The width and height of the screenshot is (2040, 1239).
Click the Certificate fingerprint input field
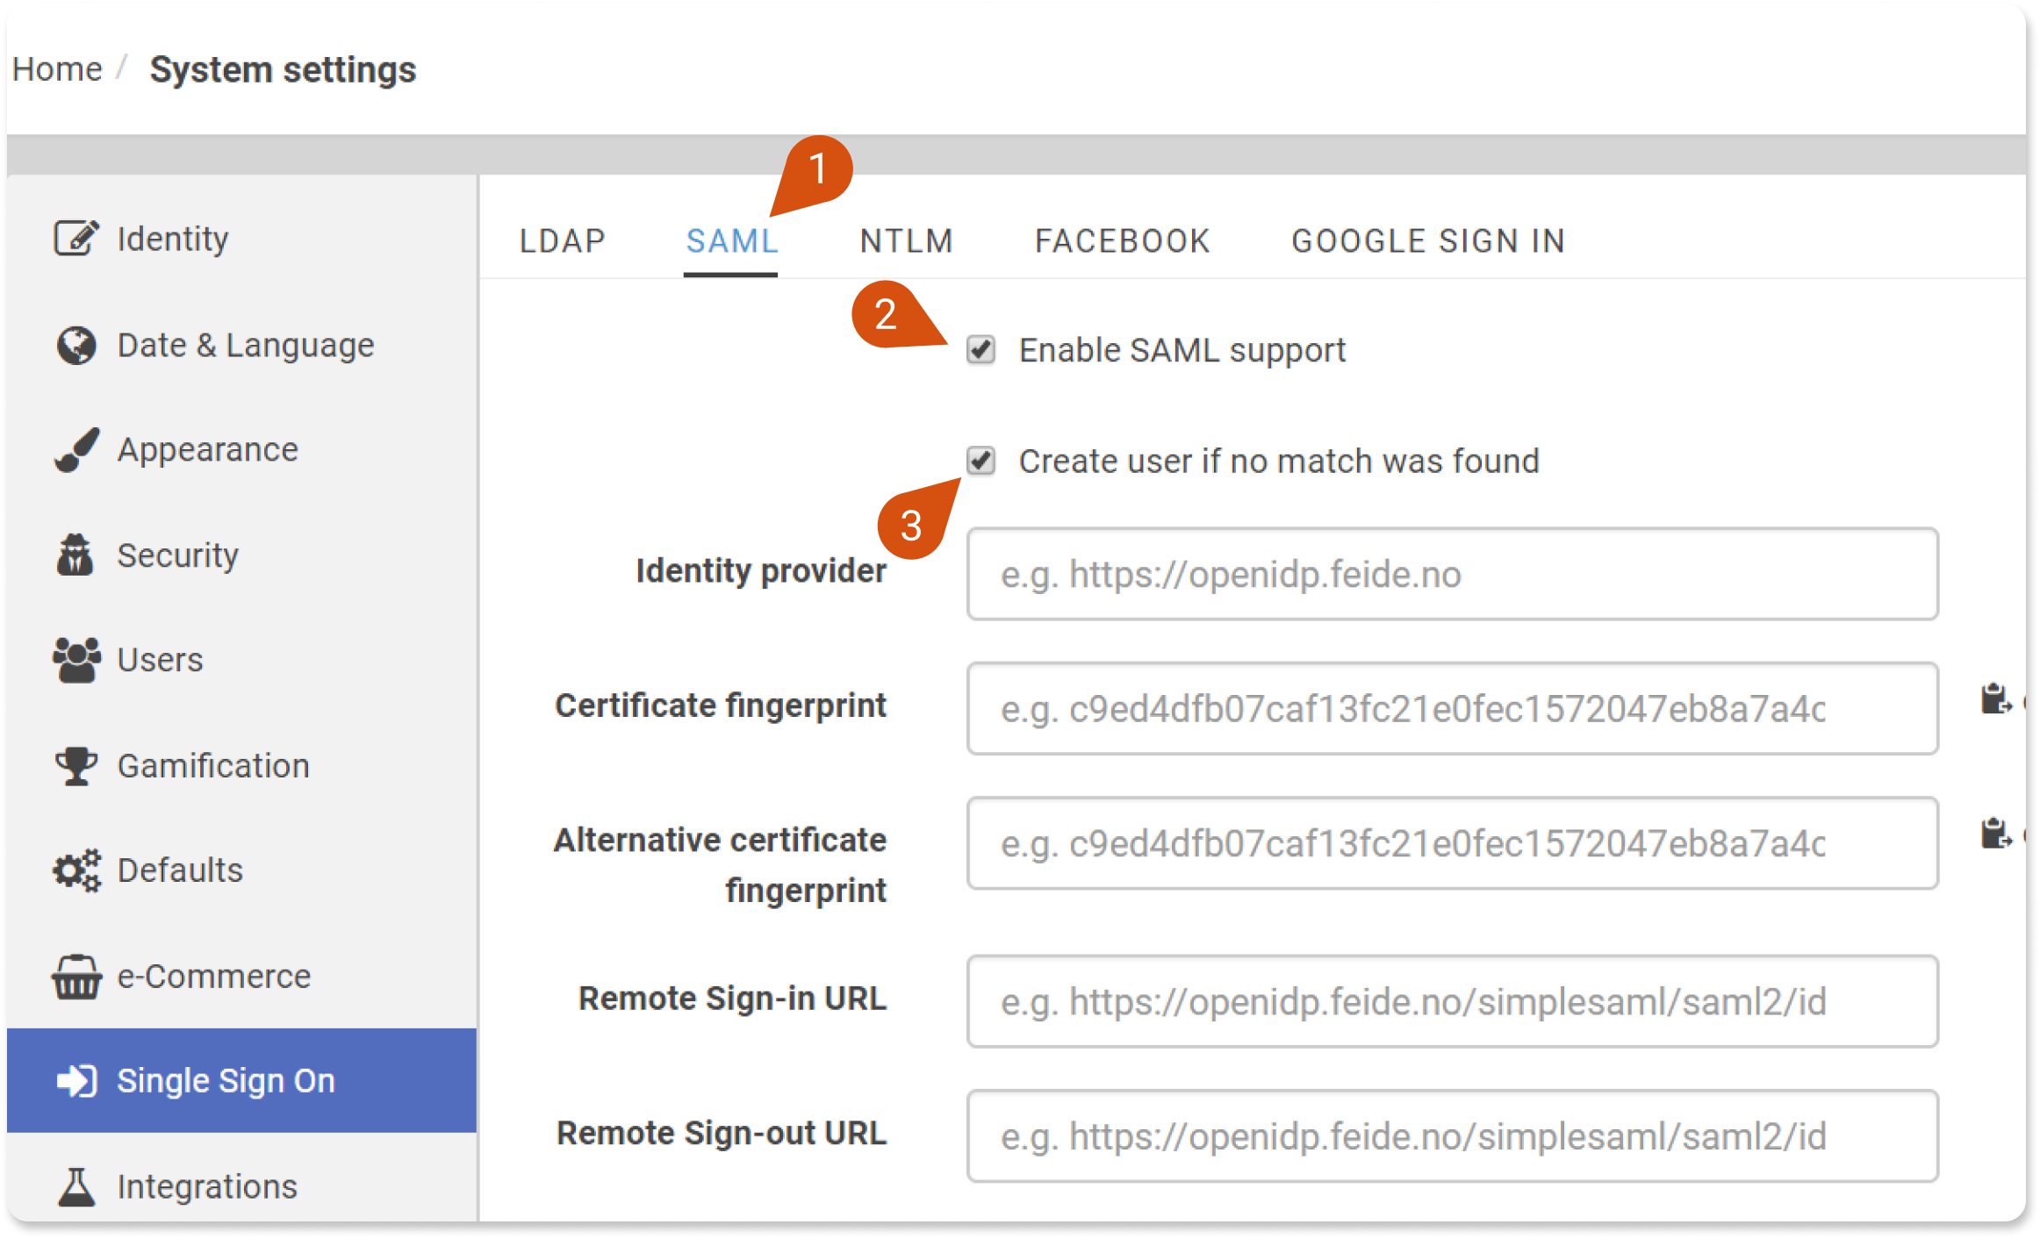pyautogui.click(x=1453, y=709)
